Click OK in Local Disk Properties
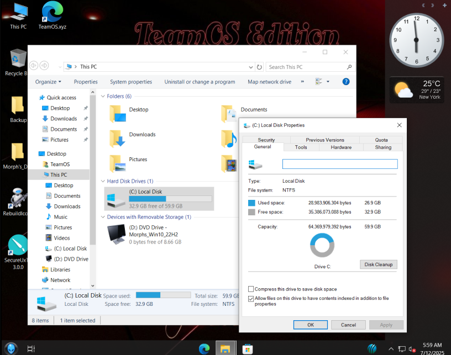Screen dimensions: 451x355 click(311, 325)
